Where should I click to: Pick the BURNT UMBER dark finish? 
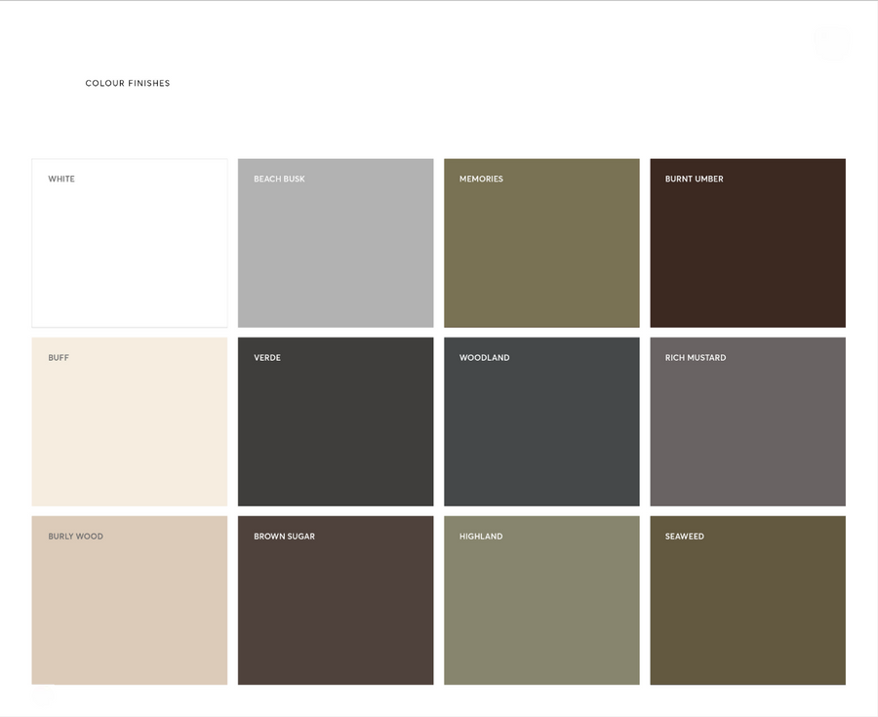coord(747,242)
